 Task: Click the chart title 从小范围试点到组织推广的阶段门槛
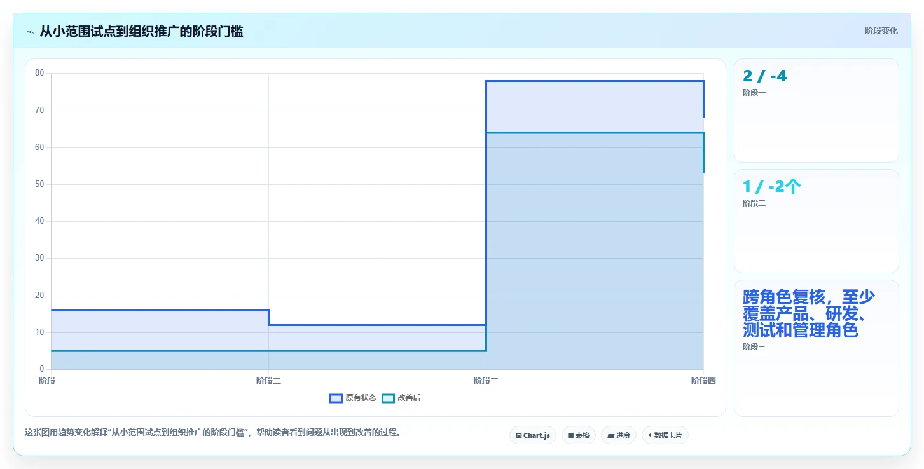141,31
